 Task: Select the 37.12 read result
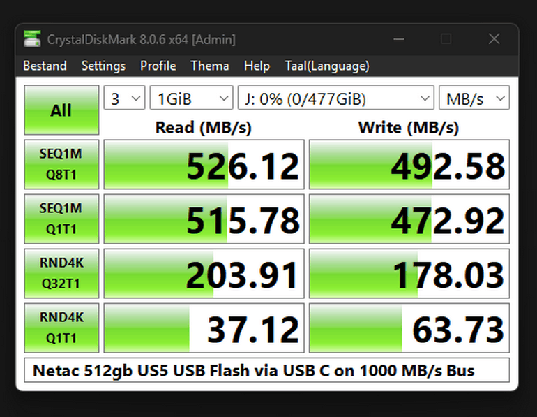click(x=204, y=328)
